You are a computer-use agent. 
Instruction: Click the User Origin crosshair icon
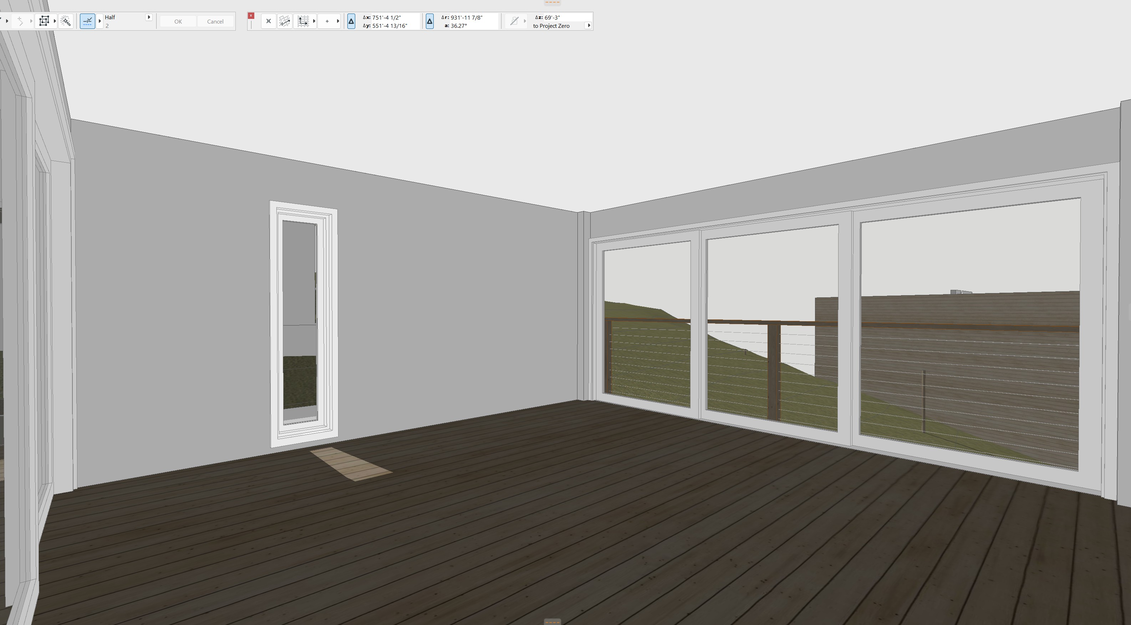[269, 21]
